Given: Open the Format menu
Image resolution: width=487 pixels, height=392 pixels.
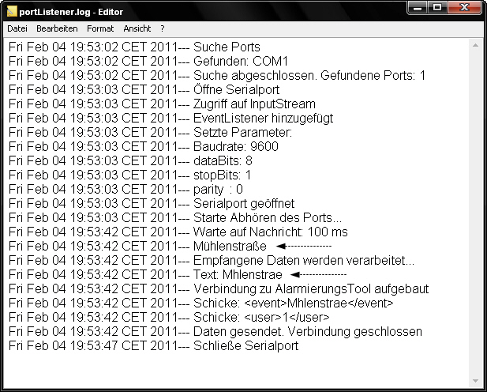Looking at the screenshot, I should tap(100, 28).
